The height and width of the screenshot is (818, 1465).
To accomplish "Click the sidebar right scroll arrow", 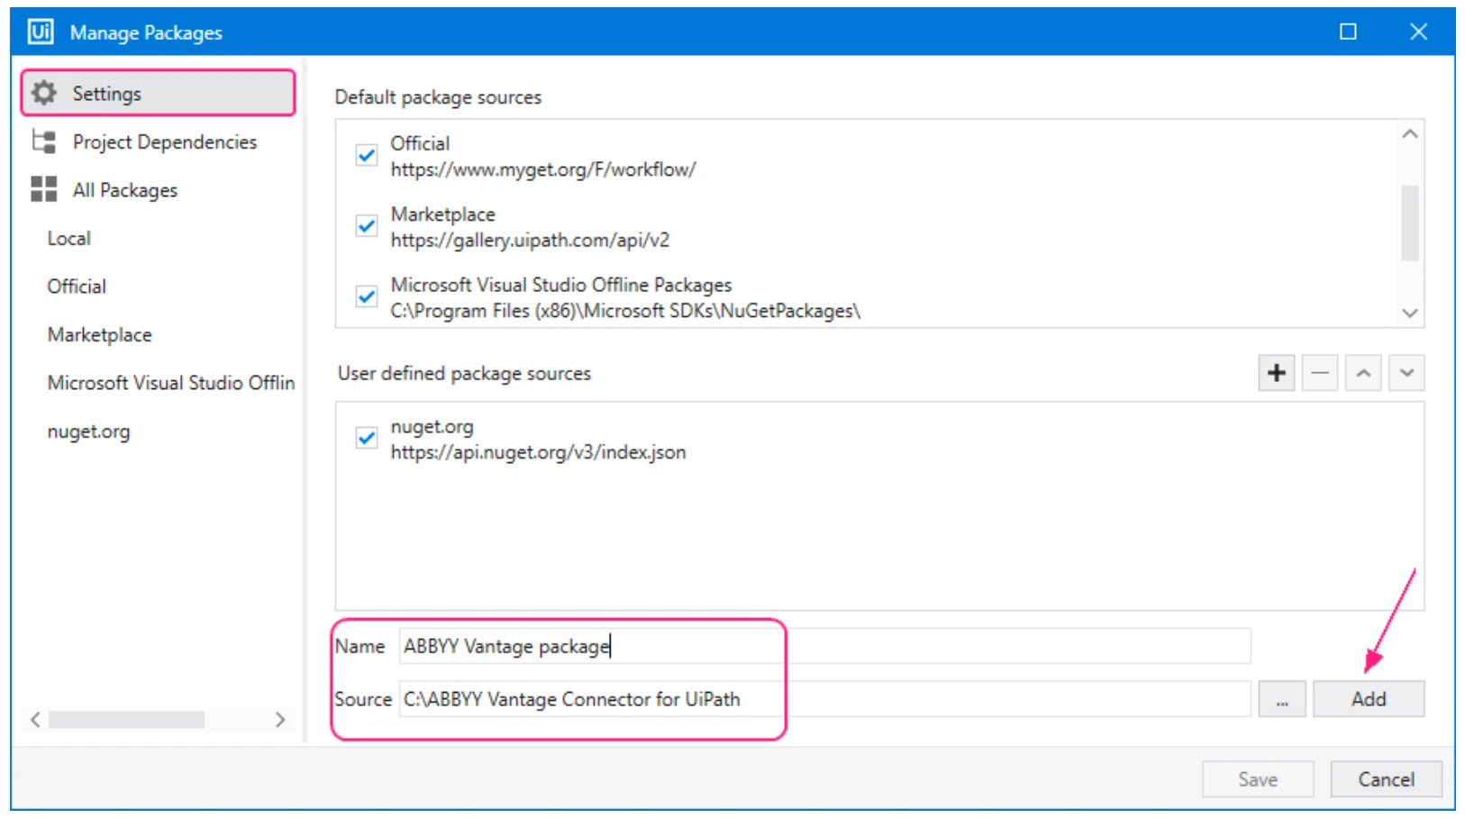I will coord(281,721).
